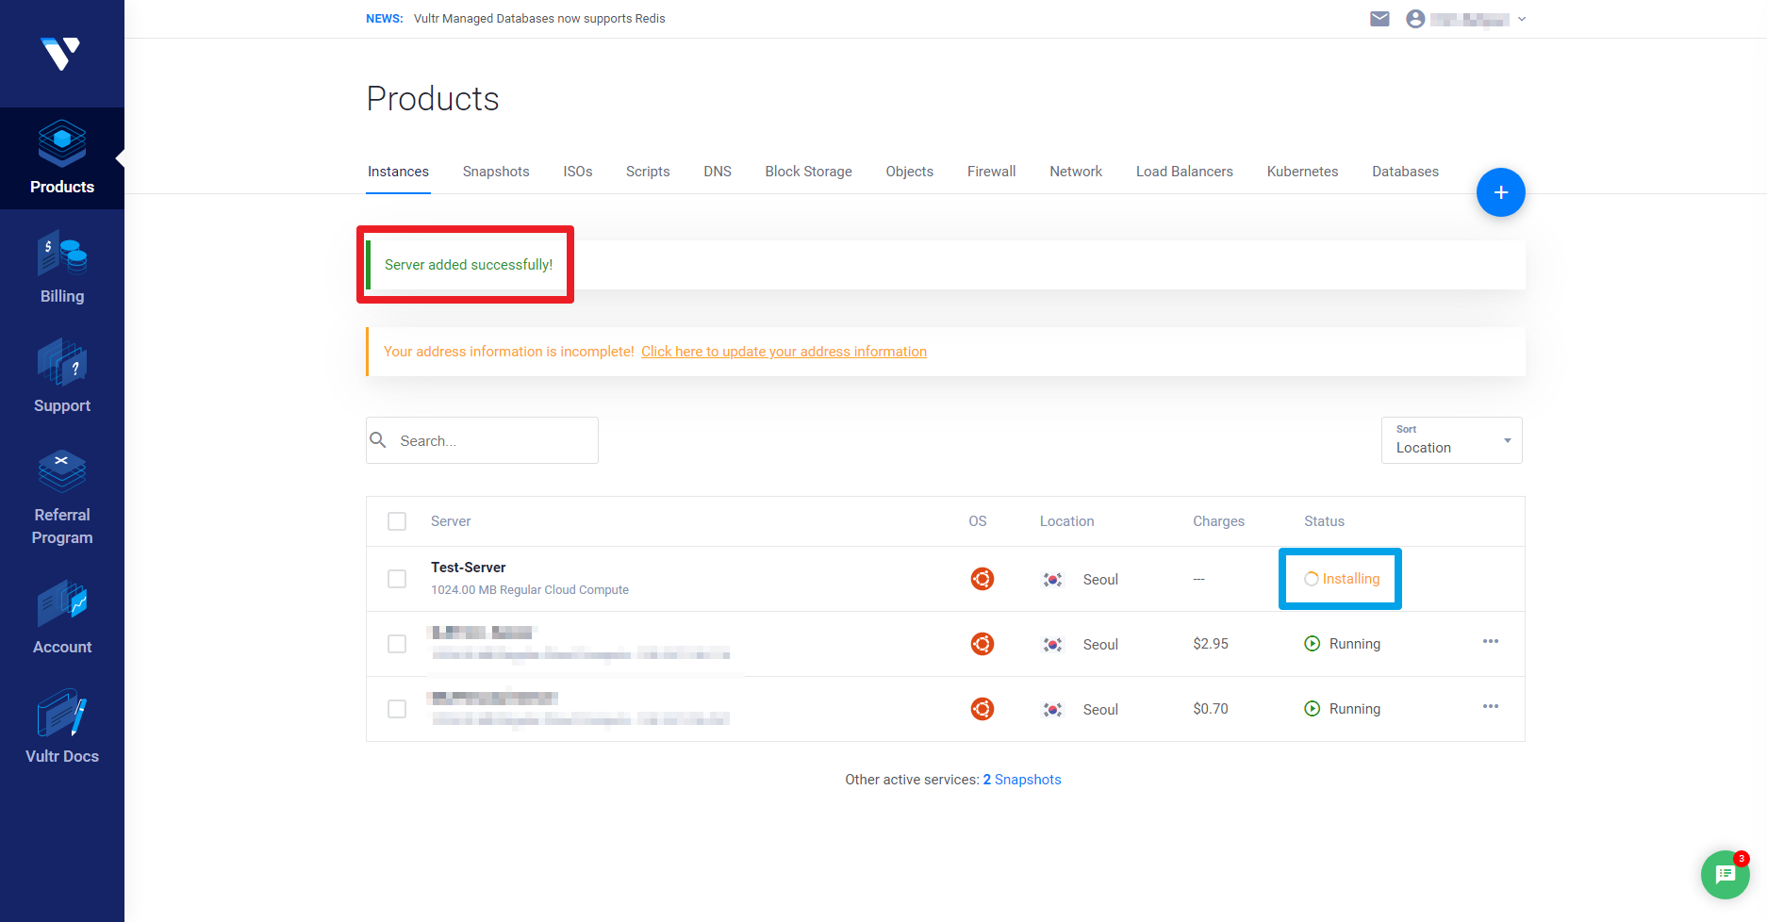Viewport: 1767px width, 922px height.
Task: Click the 'Server added successfully!' message
Action: [469, 265]
